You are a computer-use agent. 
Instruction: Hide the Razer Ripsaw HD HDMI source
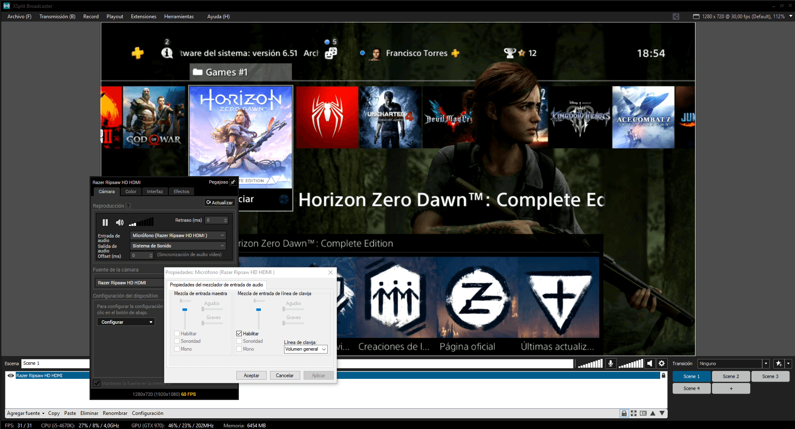click(11, 376)
